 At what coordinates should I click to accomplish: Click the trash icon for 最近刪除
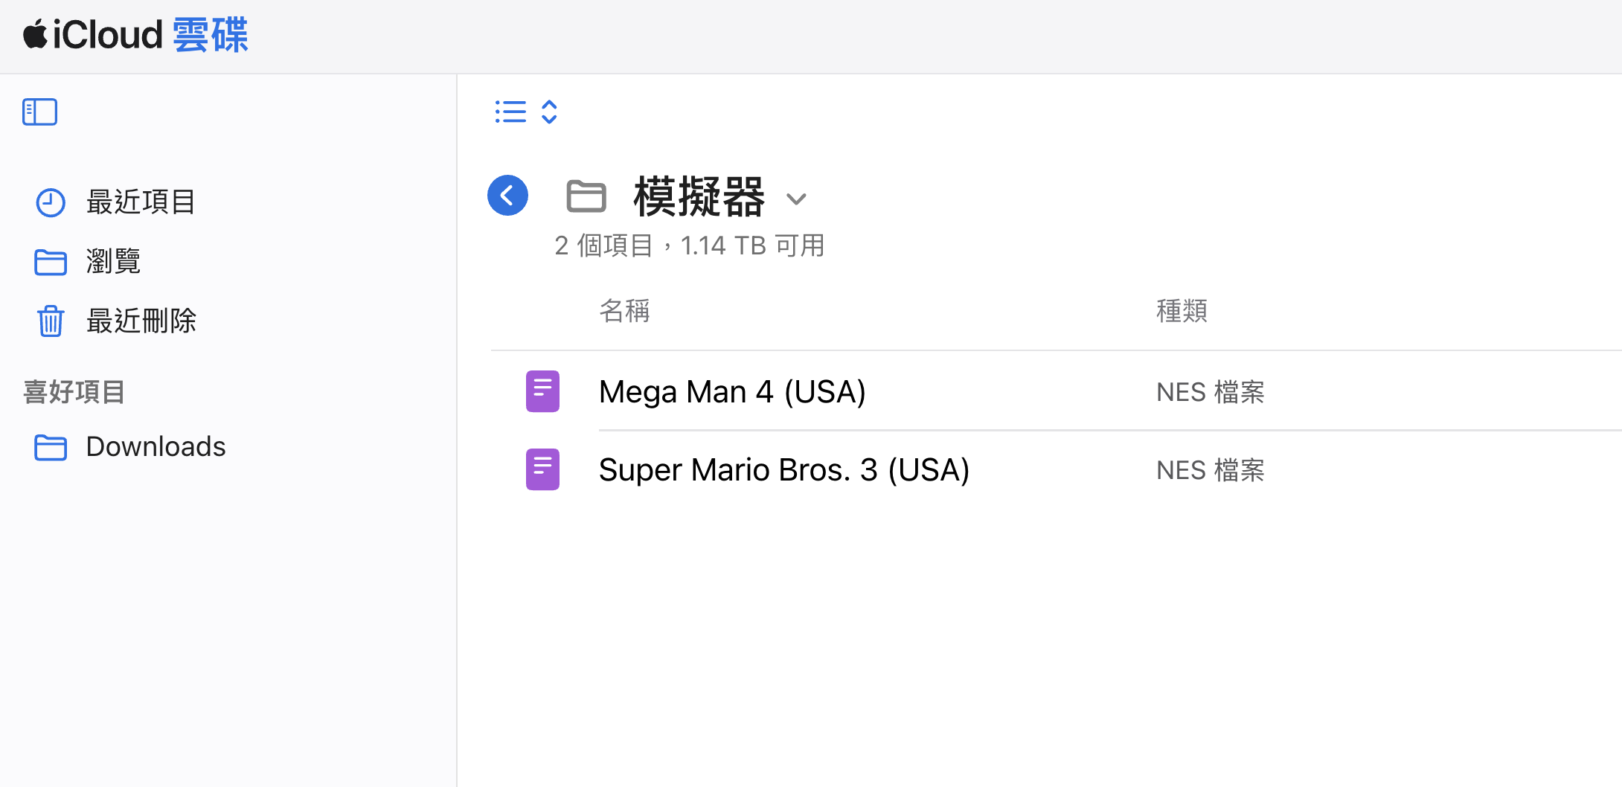click(x=51, y=321)
